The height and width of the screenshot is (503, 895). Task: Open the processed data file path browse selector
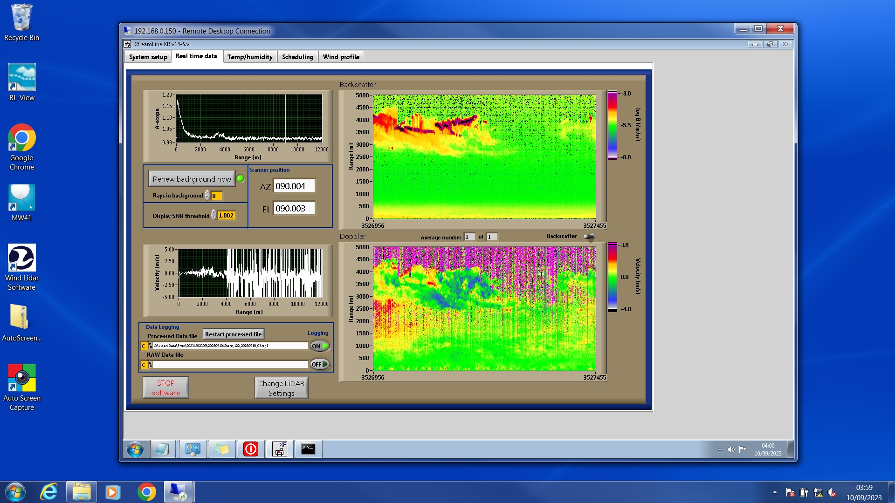pos(151,346)
